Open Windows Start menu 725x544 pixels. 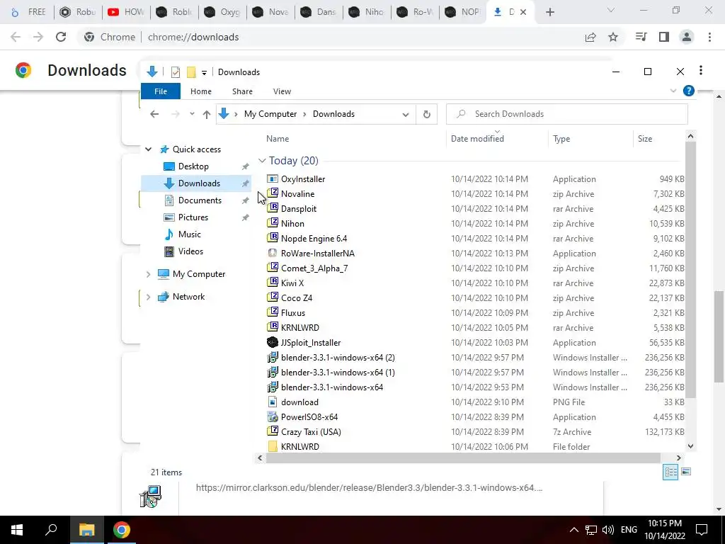[x=17, y=530]
